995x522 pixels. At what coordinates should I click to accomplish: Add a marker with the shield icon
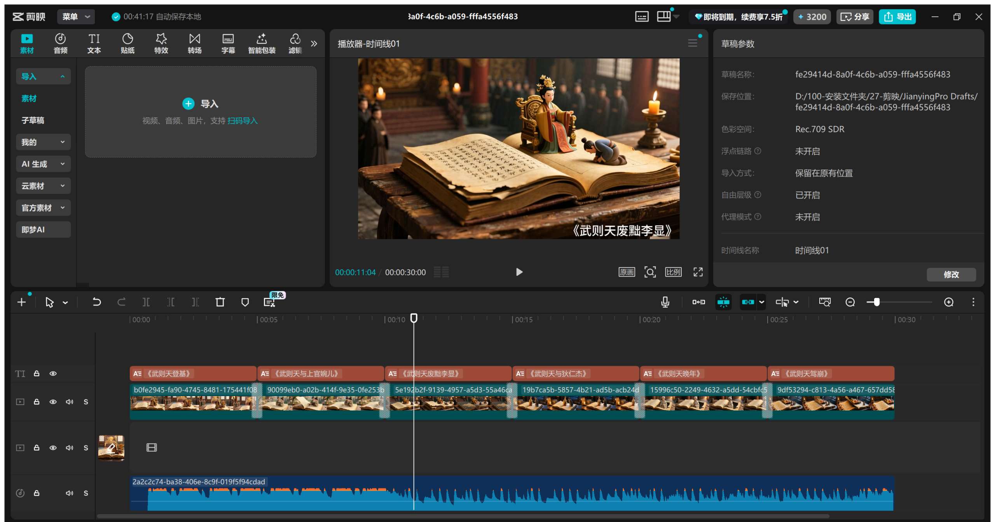[x=245, y=302]
